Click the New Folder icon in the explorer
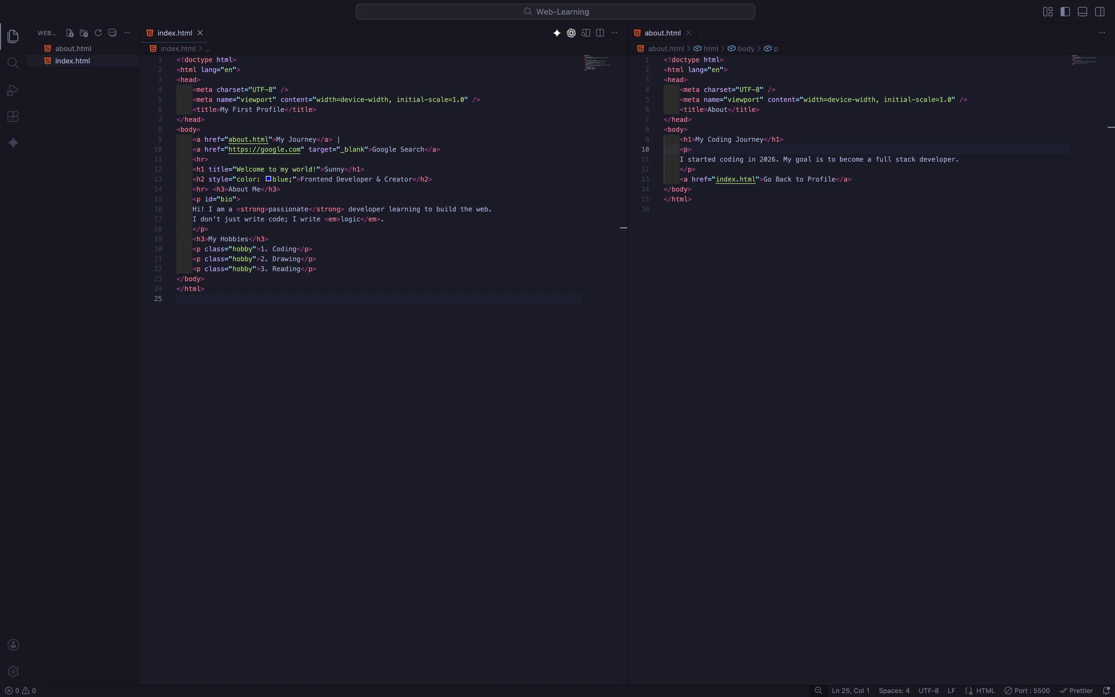This screenshot has height=697, width=1115. click(84, 33)
